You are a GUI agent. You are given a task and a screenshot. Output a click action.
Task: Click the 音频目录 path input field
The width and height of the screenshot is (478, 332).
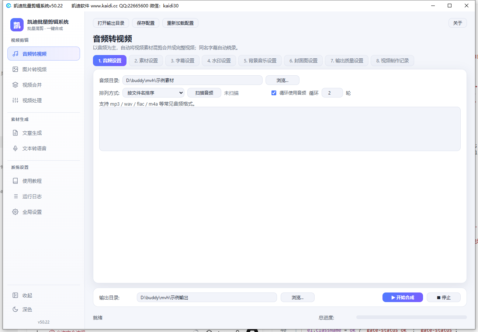pos(193,80)
